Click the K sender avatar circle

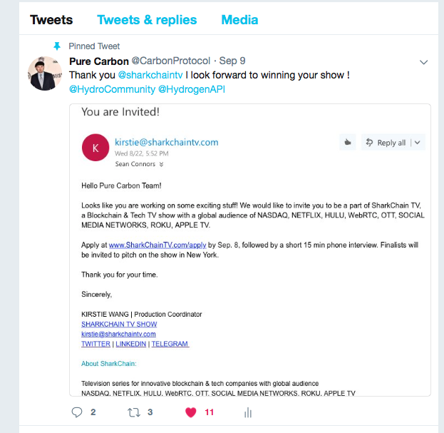click(x=95, y=148)
